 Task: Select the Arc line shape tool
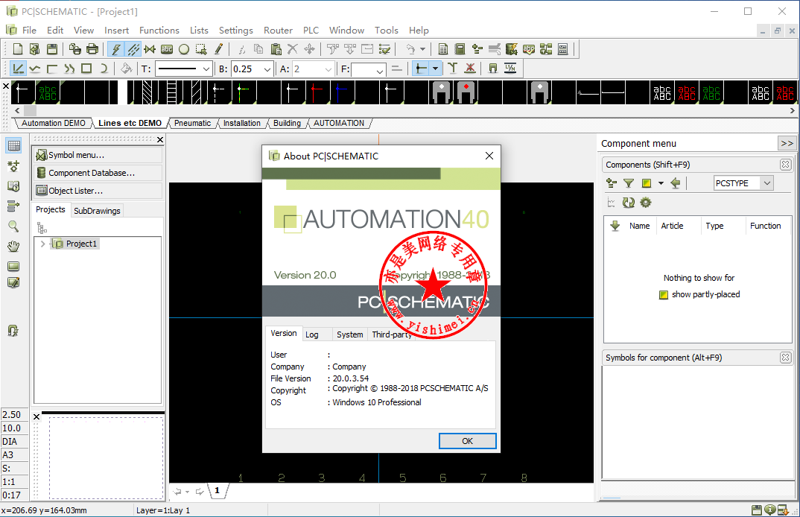click(x=104, y=69)
